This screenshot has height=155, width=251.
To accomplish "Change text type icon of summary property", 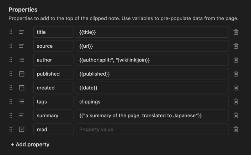I will tap(22, 115).
